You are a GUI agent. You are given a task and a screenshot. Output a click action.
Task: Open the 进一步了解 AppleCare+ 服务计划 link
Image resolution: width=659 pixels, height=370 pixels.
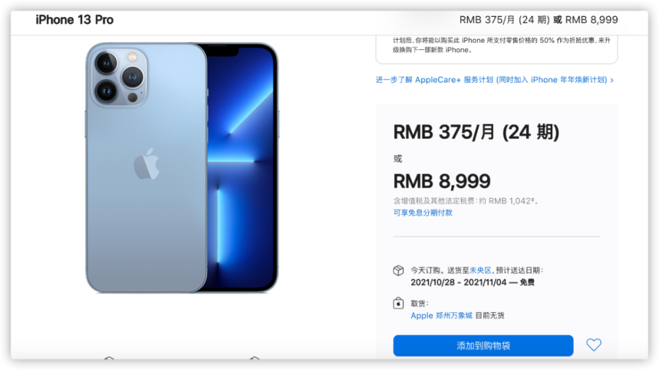click(x=494, y=80)
